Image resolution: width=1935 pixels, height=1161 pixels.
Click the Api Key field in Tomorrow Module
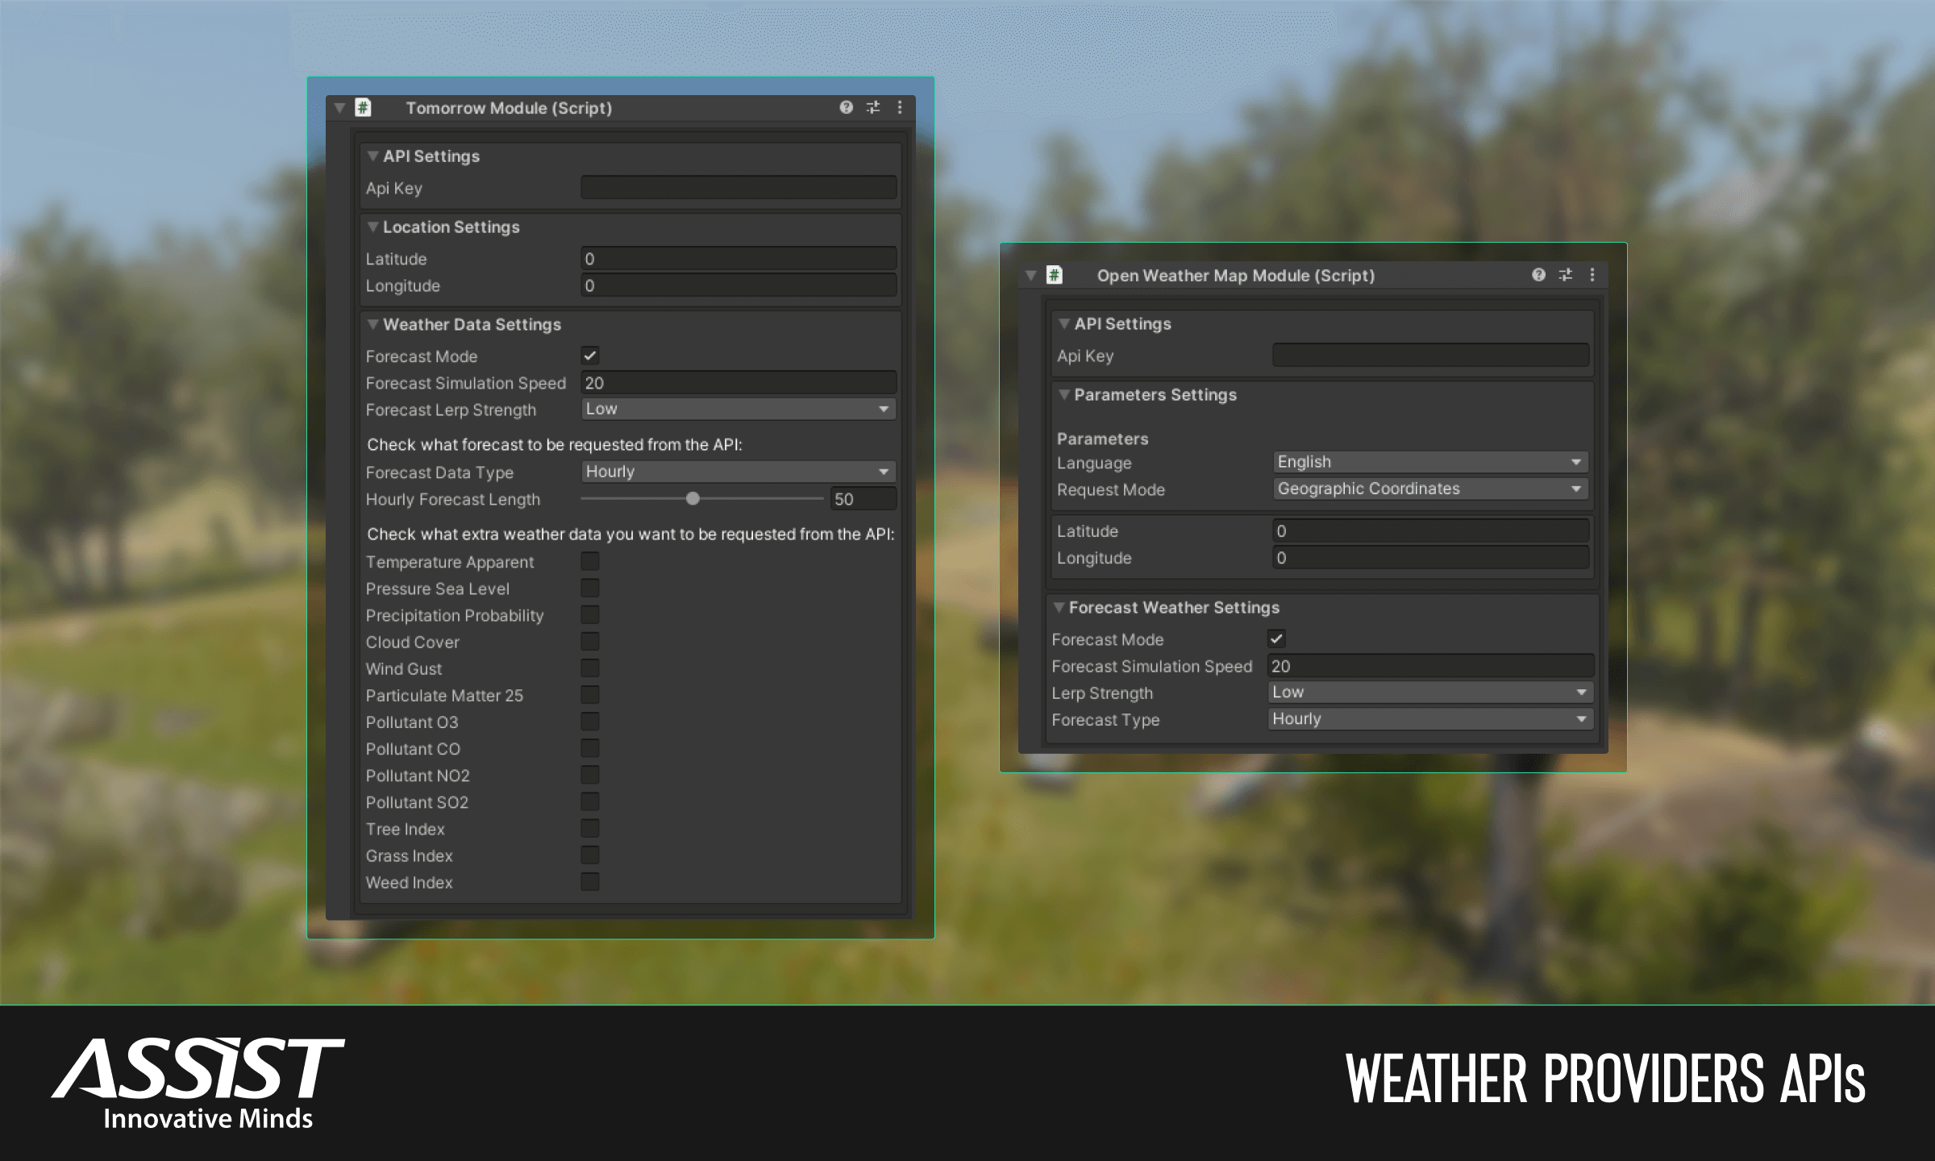(739, 188)
